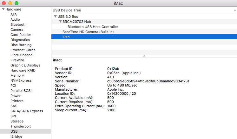237x139 pixels.
Task: Collapse the USB 3.0 Bus tree
Action: pyautogui.click(x=55, y=16)
